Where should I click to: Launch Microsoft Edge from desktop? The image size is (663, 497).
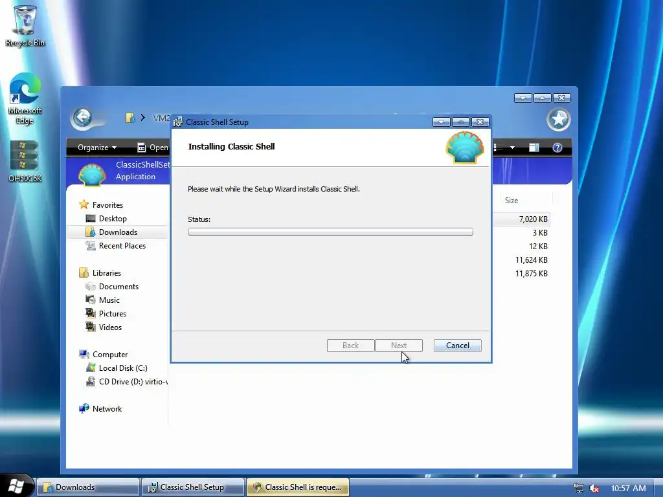pyautogui.click(x=25, y=98)
